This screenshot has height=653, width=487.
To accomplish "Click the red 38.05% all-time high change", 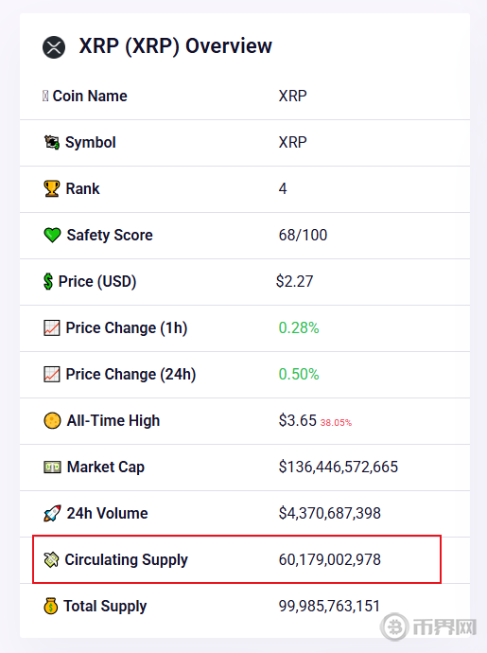I will pos(336,423).
